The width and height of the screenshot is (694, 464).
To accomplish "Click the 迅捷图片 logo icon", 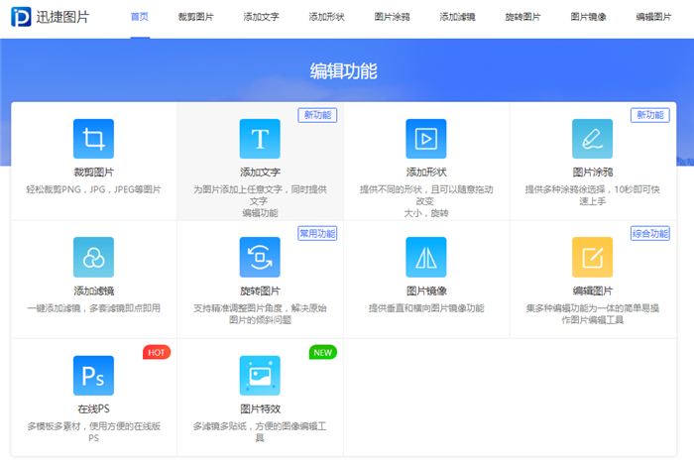I will point(21,17).
